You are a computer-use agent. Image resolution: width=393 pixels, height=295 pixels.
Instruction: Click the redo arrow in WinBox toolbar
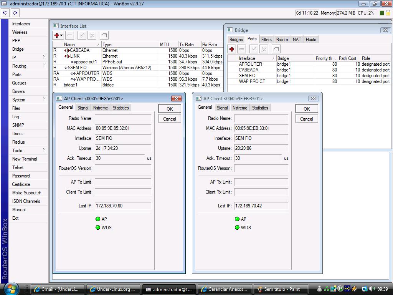pyautogui.click(x=15, y=13)
